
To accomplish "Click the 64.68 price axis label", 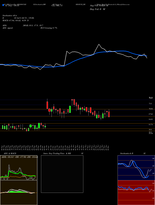I will [151, 119].
